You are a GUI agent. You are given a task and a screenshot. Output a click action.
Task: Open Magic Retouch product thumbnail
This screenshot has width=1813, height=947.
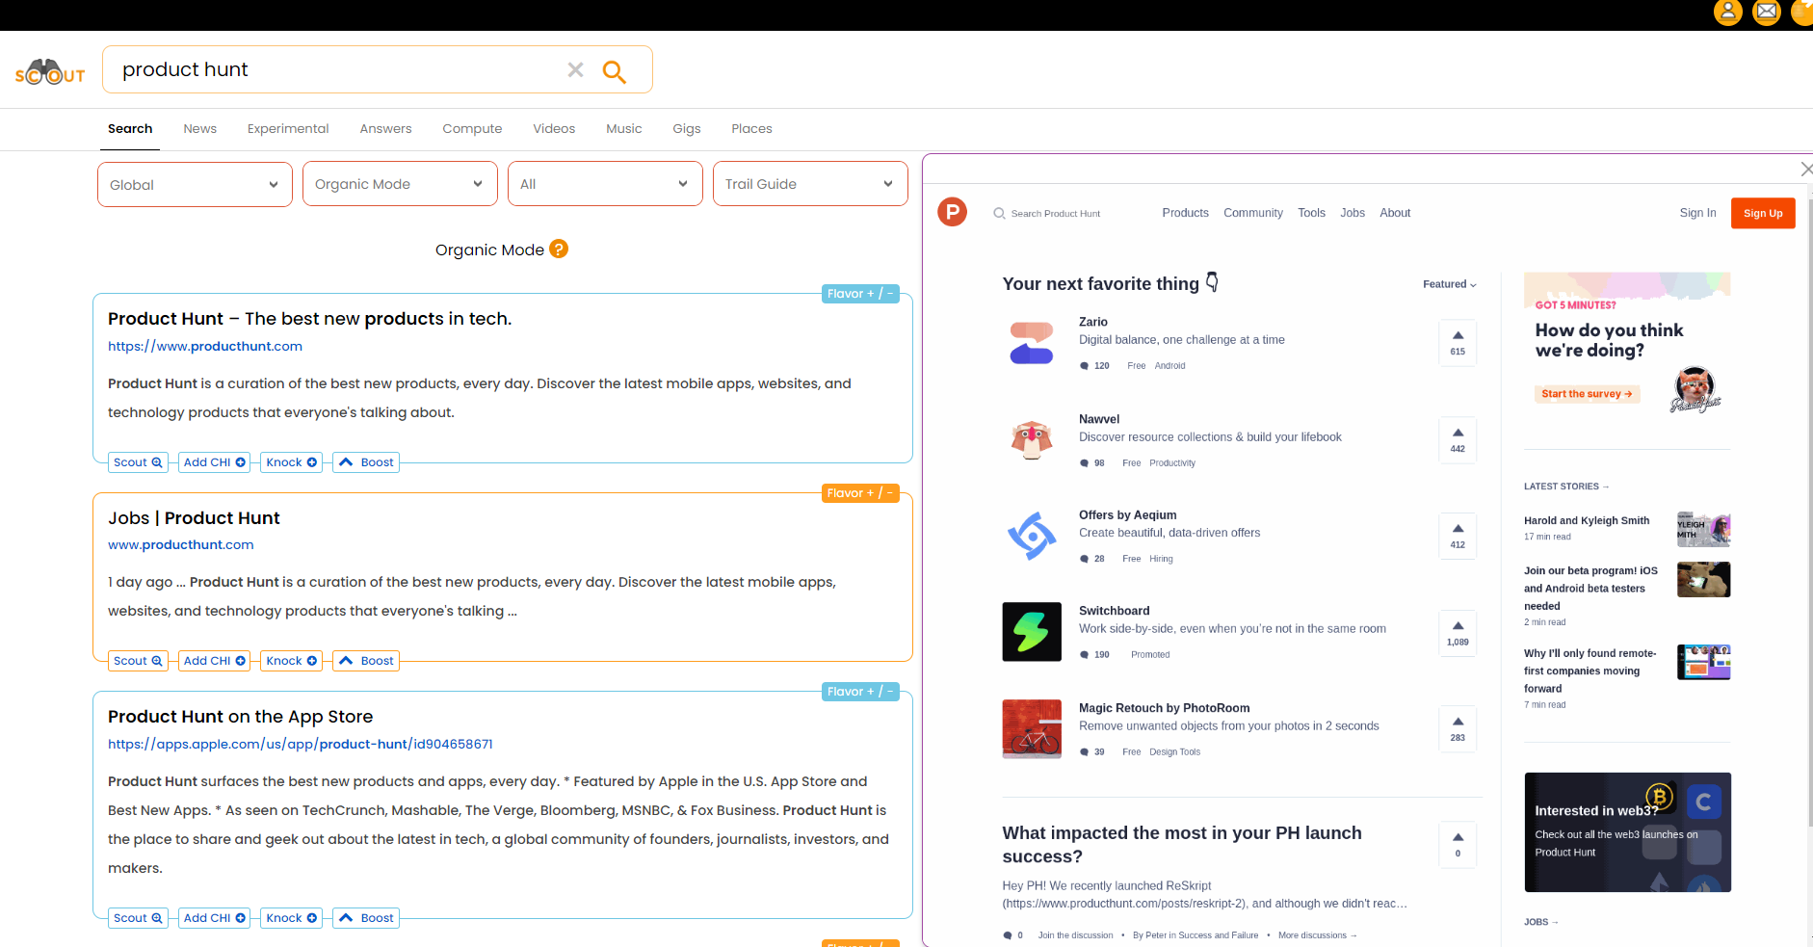tap(1032, 729)
